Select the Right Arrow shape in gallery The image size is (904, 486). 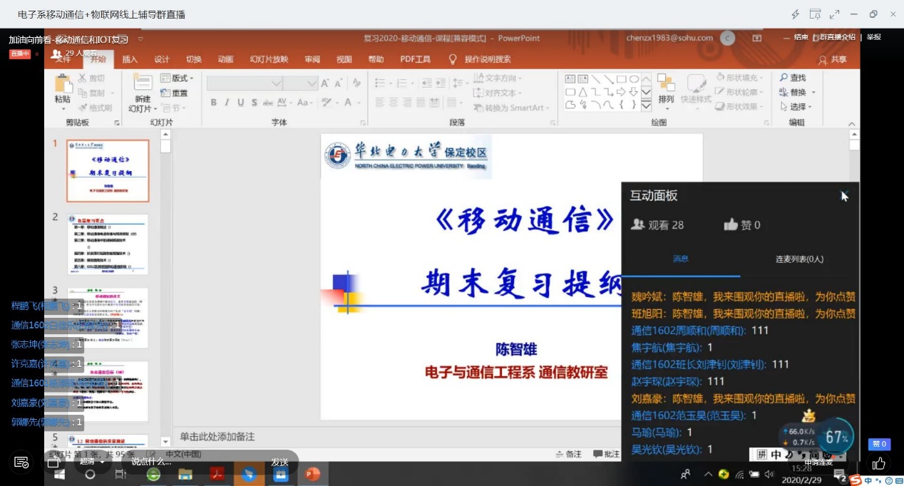click(621, 91)
